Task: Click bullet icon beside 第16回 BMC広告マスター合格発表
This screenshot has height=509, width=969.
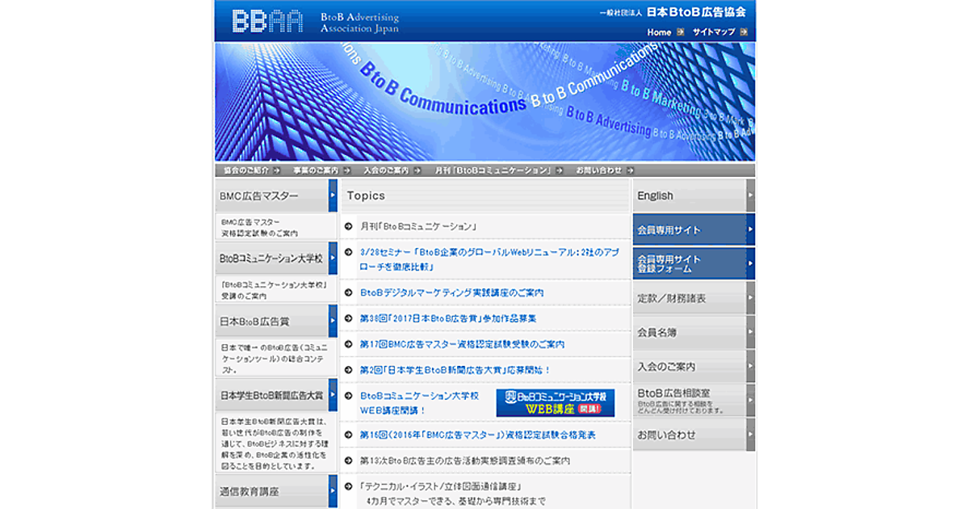Action: [348, 435]
